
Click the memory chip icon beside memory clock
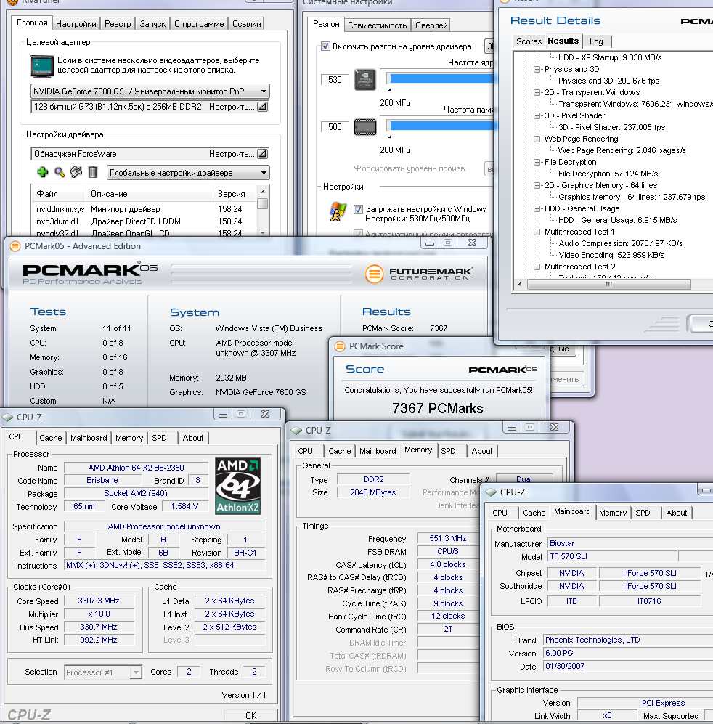pyautogui.click(x=364, y=127)
